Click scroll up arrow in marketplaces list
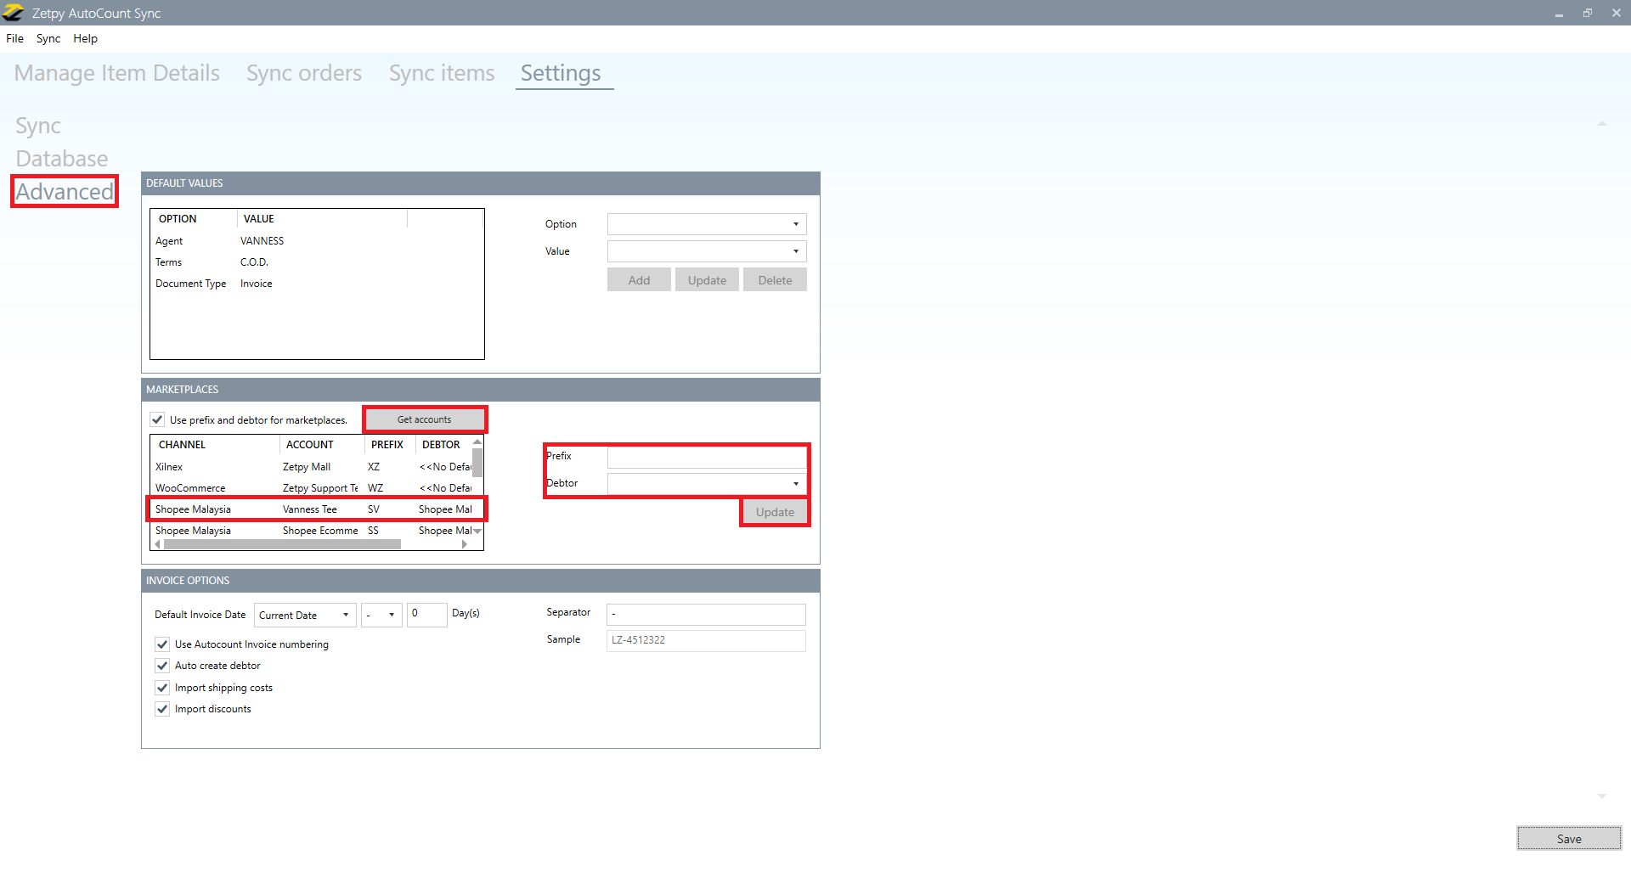 [x=477, y=441]
